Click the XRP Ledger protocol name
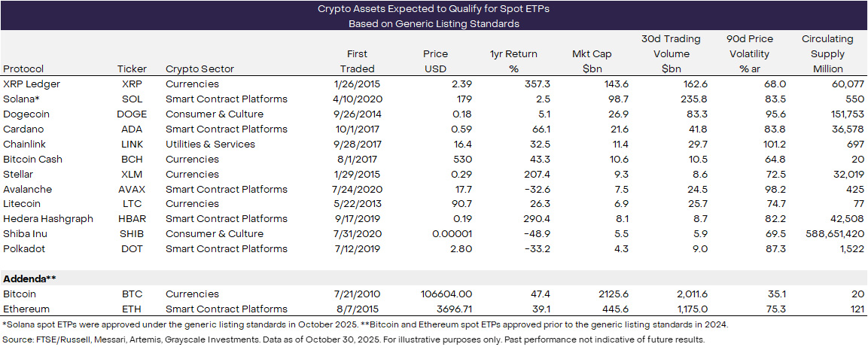Viewport: 868px width, 347px height. click(x=32, y=84)
